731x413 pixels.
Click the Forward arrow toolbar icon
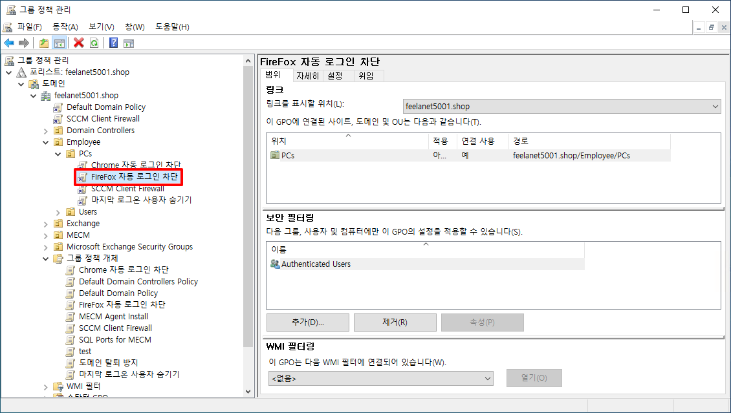click(24, 43)
